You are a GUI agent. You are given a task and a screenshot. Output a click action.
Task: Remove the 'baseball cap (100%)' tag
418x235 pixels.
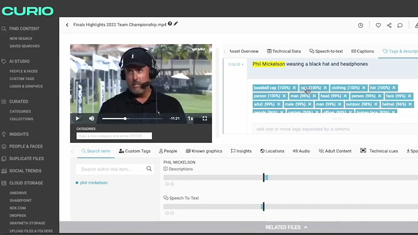tap(294, 88)
